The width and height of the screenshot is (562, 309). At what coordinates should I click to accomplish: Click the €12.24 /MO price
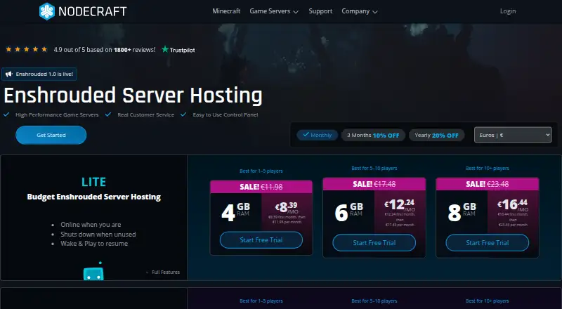pos(400,205)
